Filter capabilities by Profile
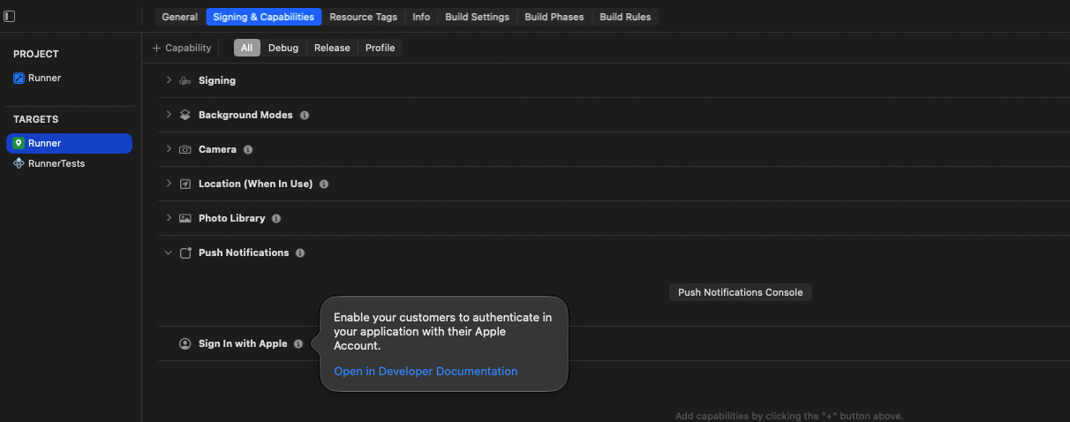The width and height of the screenshot is (1070, 422). (381, 48)
